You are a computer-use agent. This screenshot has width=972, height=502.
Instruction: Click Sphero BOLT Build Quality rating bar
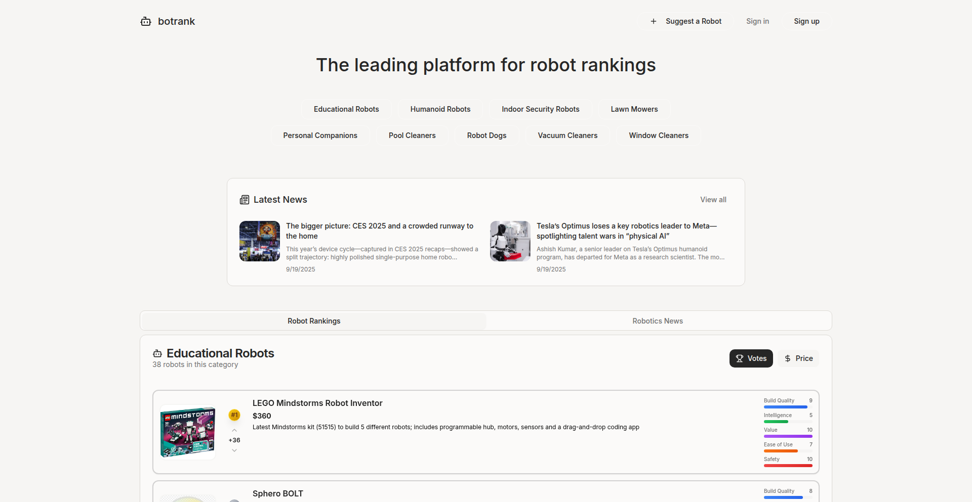pos(788,497)
